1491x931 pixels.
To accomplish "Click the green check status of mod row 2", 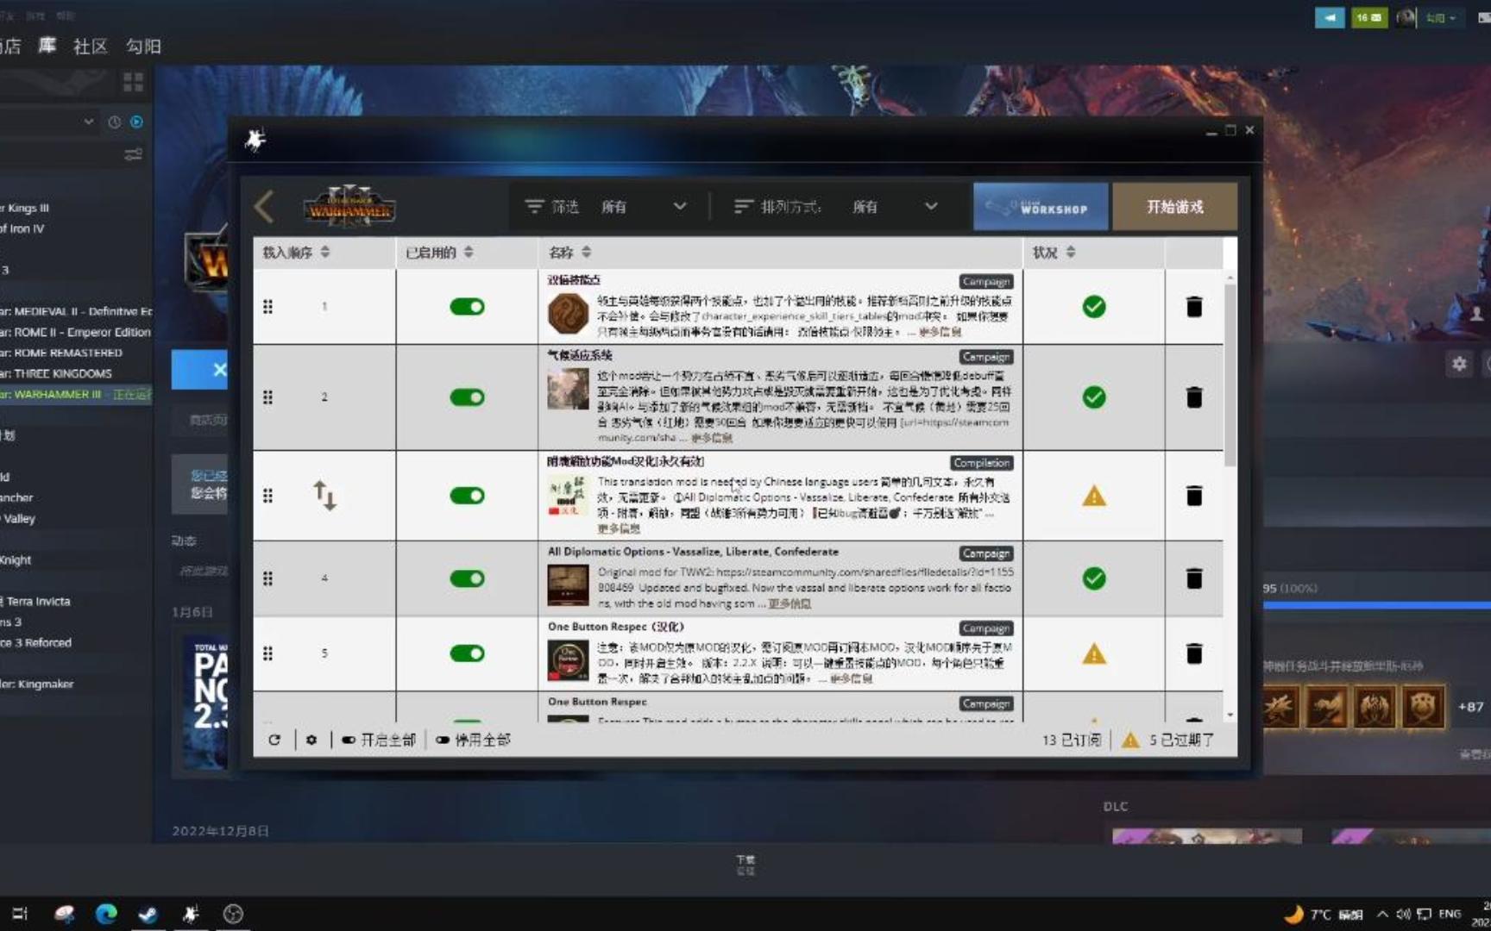I will click(1094, 397).
